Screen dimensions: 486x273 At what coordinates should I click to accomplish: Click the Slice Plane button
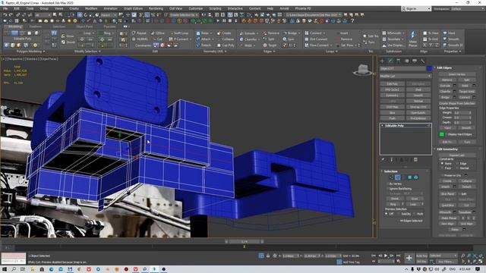click(447, 194)
